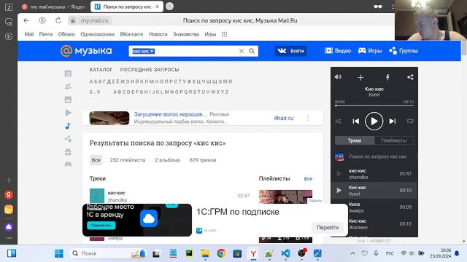Open File Explorer from taskbar

[x=205, y=253]
